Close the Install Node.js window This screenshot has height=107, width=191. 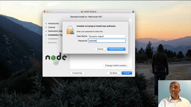click(x=44, y=12)
